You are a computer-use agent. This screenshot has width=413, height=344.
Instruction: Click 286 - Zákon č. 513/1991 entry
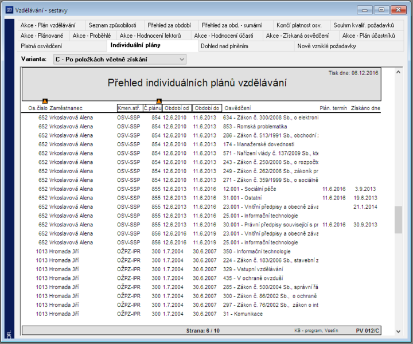pyautogui.click(x=271, y=135)
